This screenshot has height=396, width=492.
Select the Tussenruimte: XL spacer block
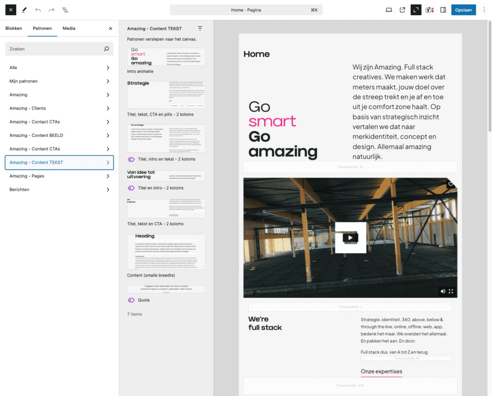click(x=350, y=167)
